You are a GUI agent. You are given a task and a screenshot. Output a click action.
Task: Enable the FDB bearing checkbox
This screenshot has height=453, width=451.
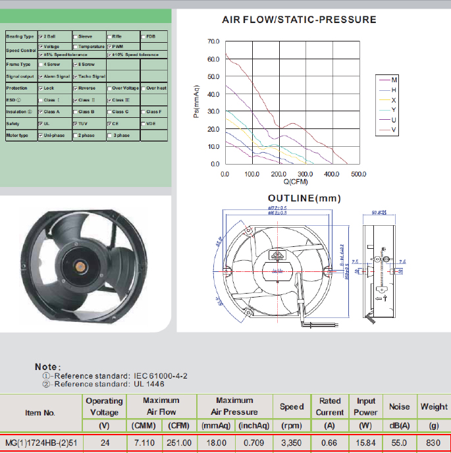click(x=143, y=36)
